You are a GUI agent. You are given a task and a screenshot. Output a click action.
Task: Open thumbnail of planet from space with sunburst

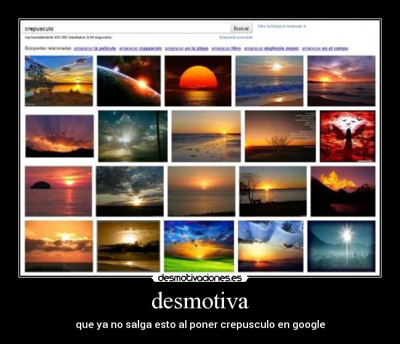(x=129, y=81)
